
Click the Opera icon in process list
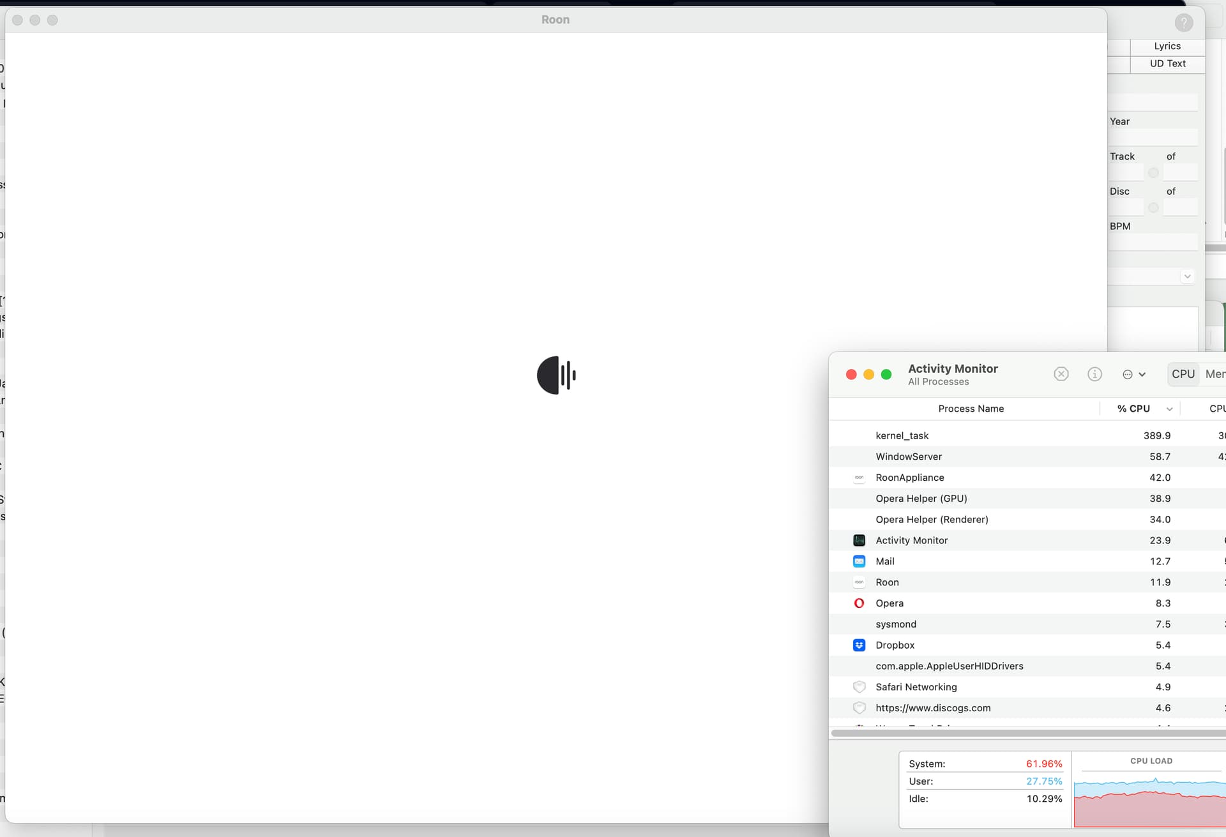coord(859,603)
